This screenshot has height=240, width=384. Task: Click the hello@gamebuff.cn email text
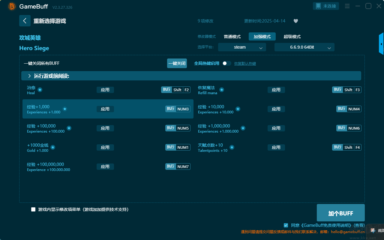point(347,232)
